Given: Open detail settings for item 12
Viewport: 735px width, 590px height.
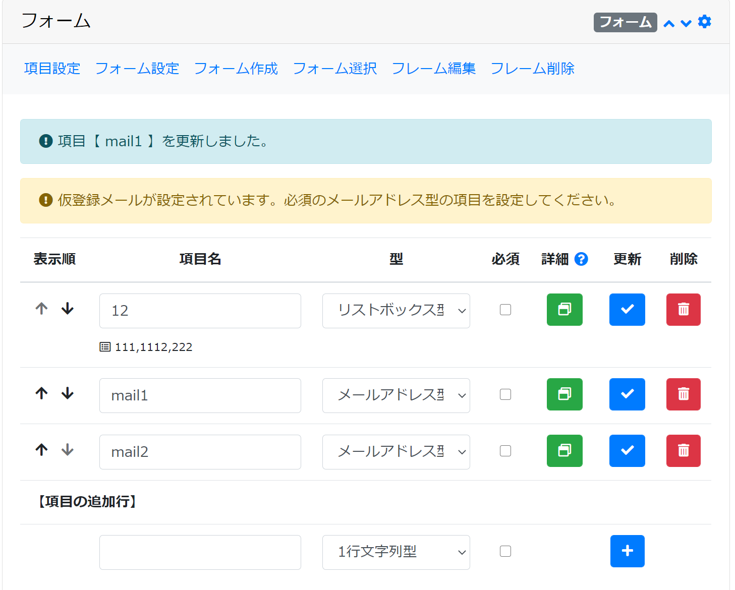Looking at the screenshot, I should click(x=564, y=310).
